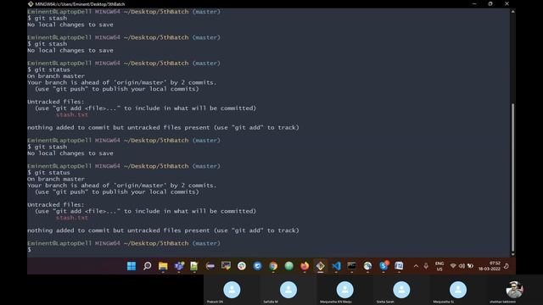Click the microphone icon in the system tray
Viewport: 543px width, 305px height.
coord(426,266)
